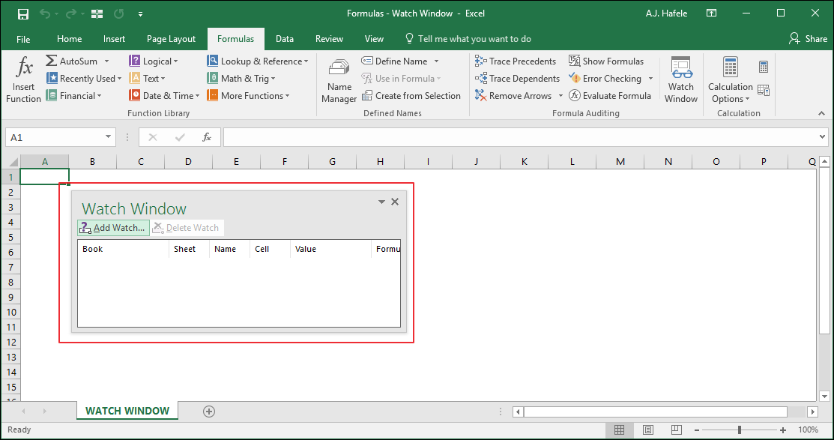Open the File tab

23,39
